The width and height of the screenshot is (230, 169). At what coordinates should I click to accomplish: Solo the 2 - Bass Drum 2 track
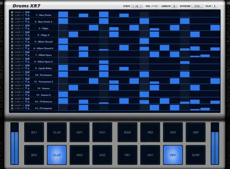(x=12, y=22)
